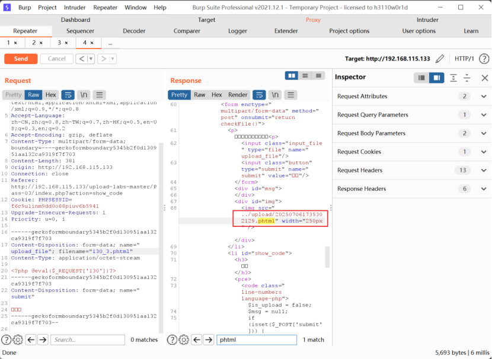Select top-bottom request/response layout
The width and height of the screenshot is (492, 359).
305,76
